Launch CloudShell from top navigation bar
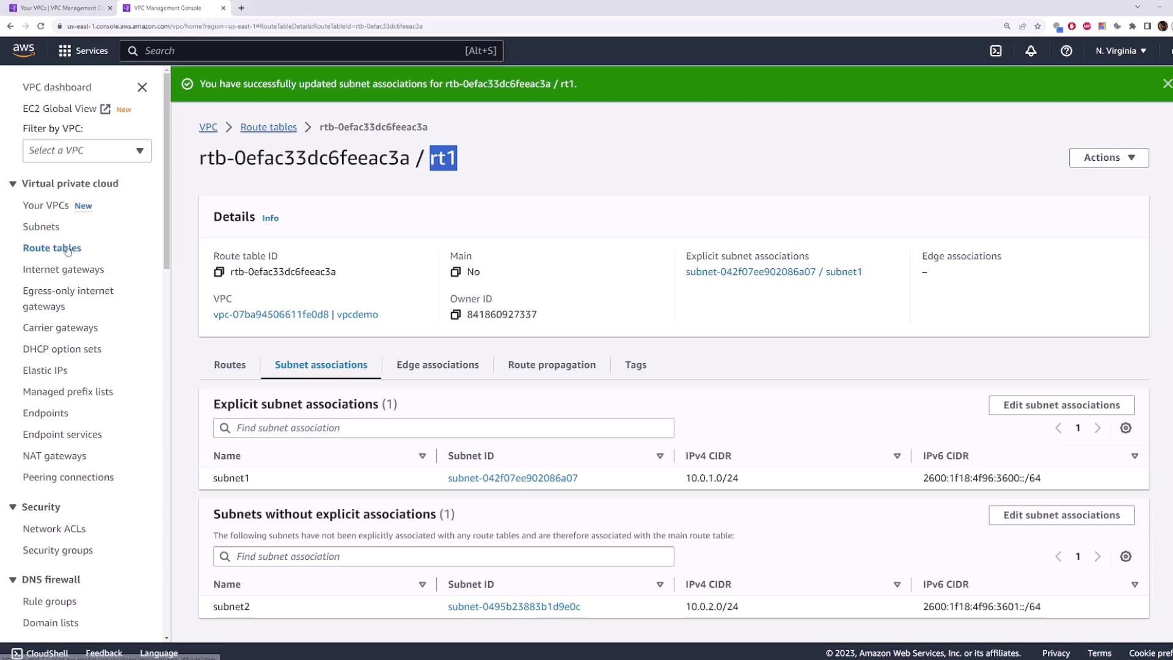 click(996, 51)
